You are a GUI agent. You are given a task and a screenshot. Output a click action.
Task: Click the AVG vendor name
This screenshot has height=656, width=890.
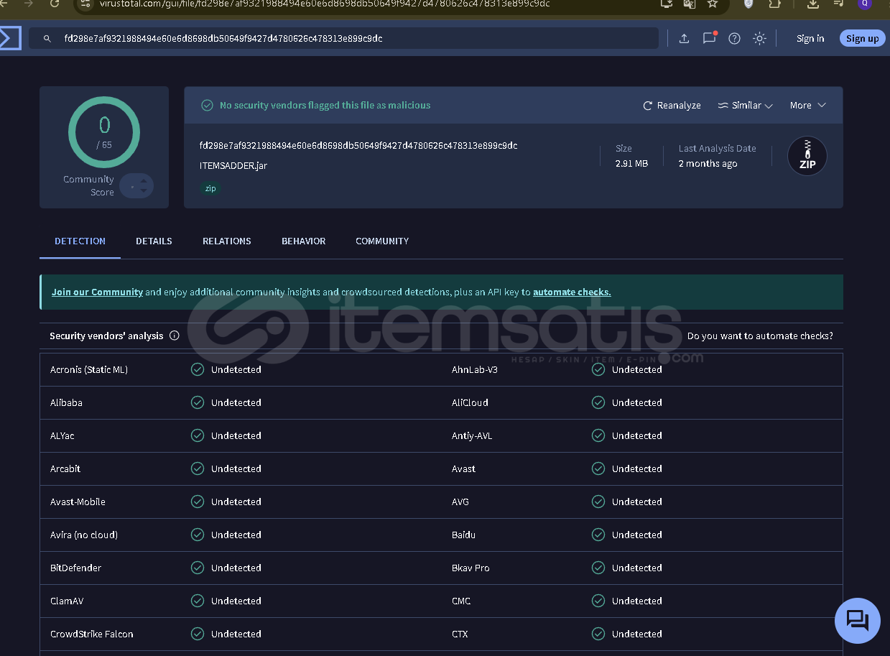click(460, 502)
